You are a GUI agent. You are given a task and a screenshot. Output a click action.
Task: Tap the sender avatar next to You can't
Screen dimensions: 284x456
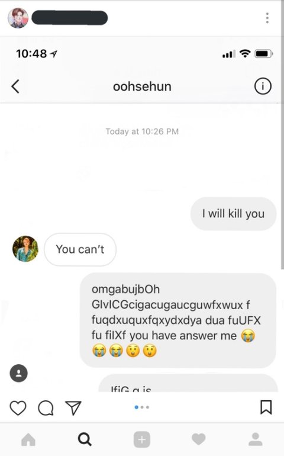pyautogui.click(x=25, y=249)
